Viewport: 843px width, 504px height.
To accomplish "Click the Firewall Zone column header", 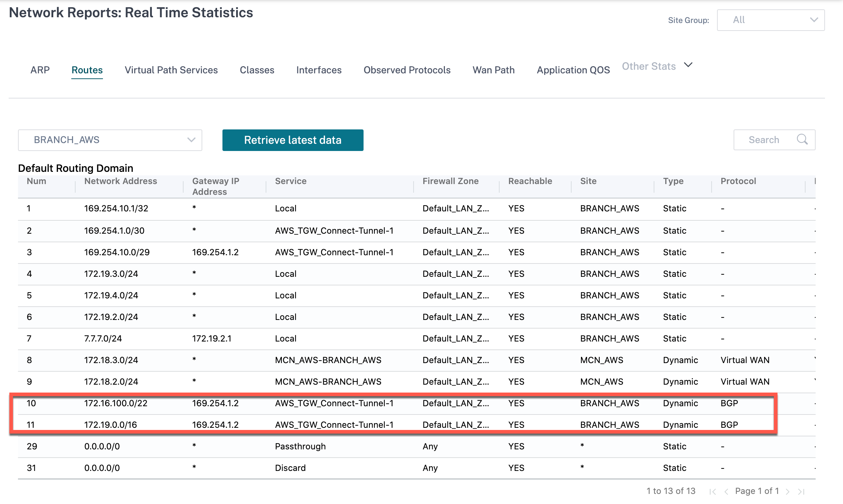I will pyautogui.click(x=451, y=181).
